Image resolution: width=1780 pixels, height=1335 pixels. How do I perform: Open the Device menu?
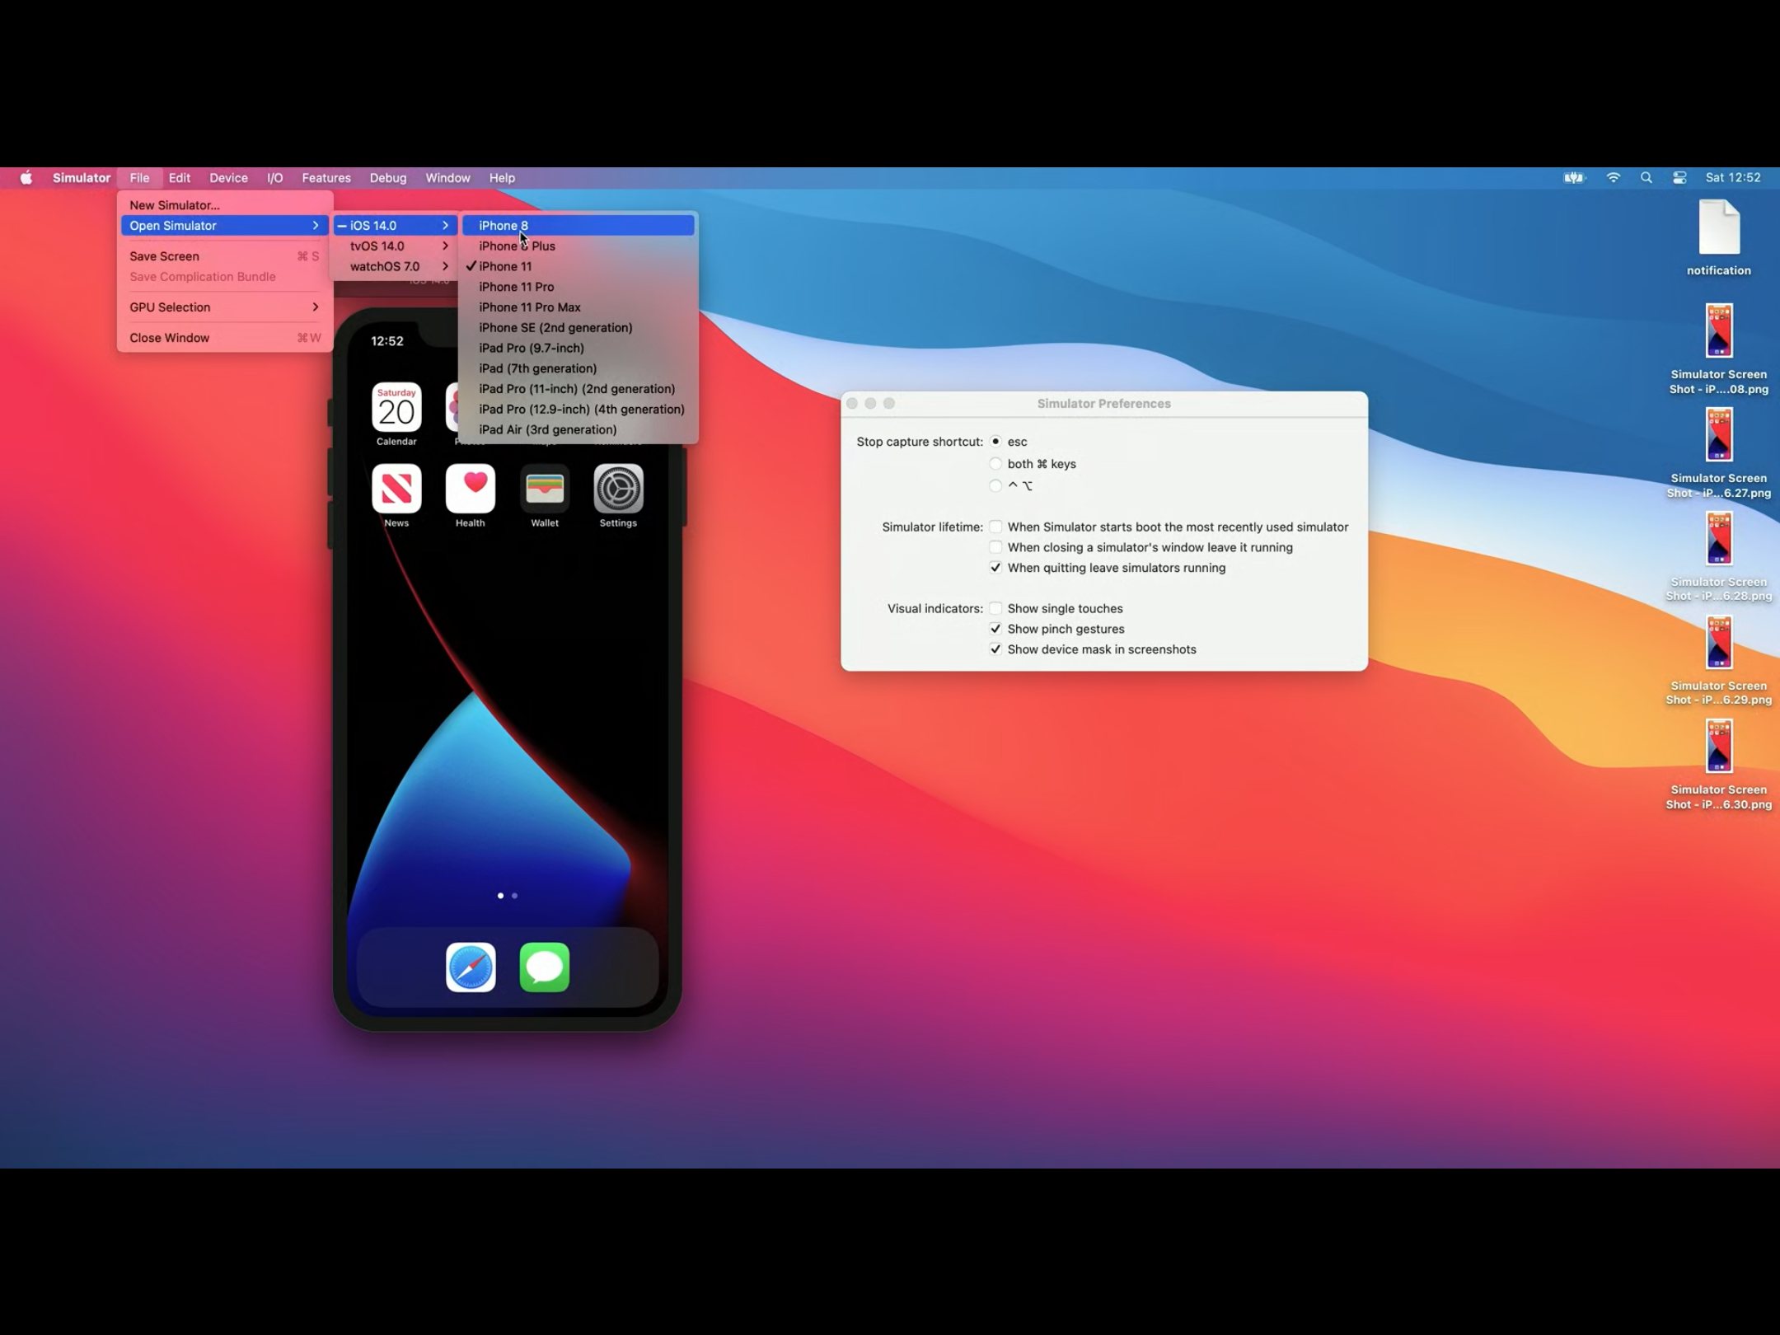click(x=228, y=178)
